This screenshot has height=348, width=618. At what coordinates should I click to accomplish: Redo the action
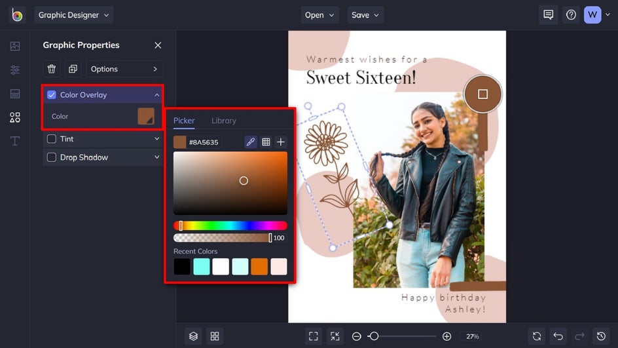click(x=579, y=336)
